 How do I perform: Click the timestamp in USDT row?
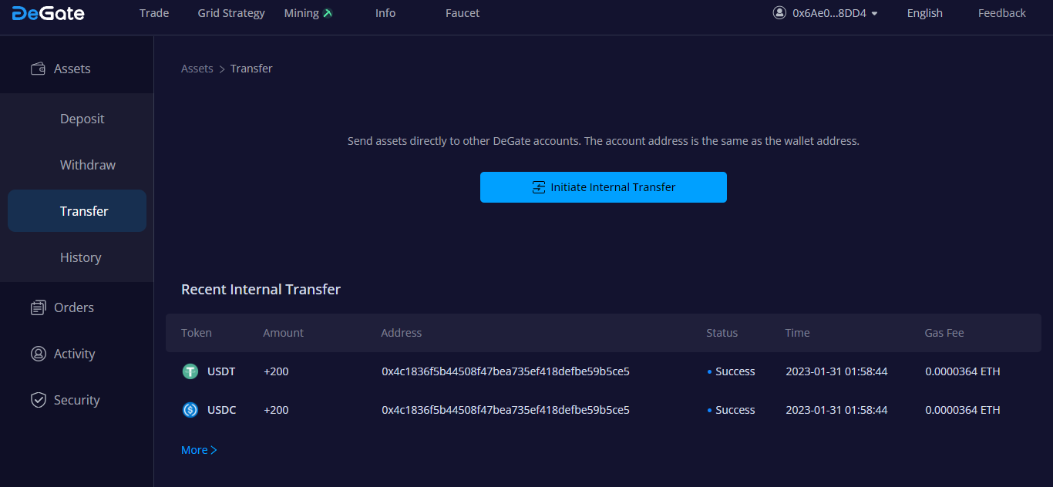click(x=836, y=371)
